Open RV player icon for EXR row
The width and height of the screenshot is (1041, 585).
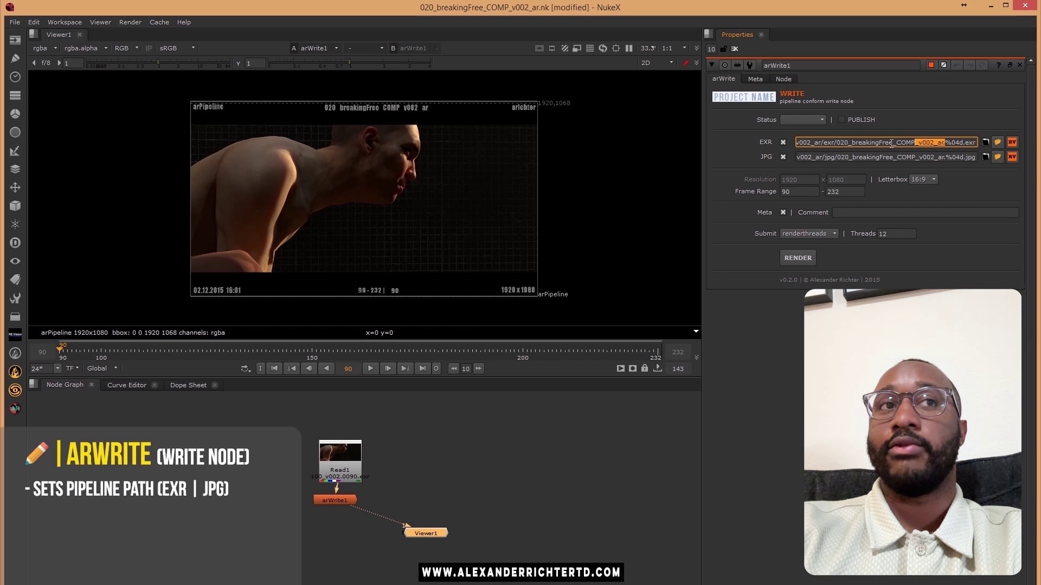(x=1012, y=142)
